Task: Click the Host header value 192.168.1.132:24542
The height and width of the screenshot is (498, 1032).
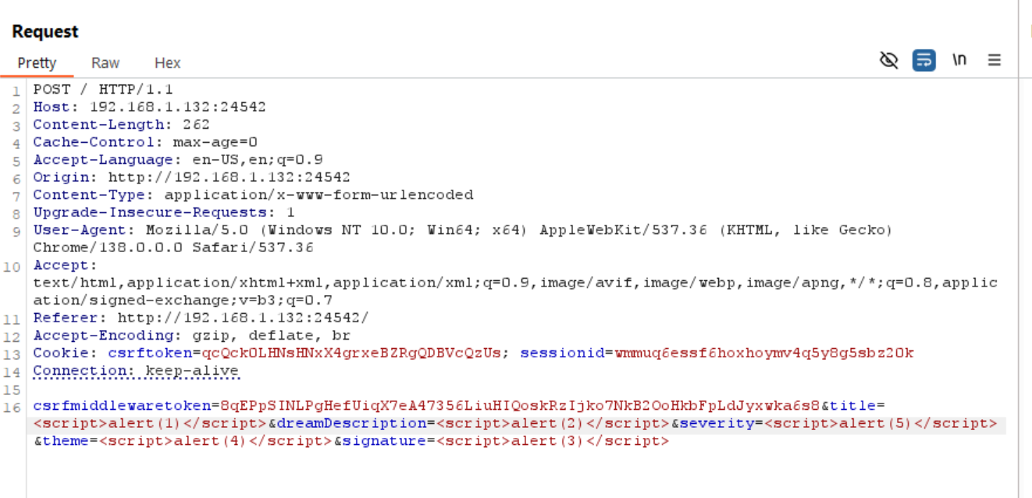Action: (x=178, y=107)
